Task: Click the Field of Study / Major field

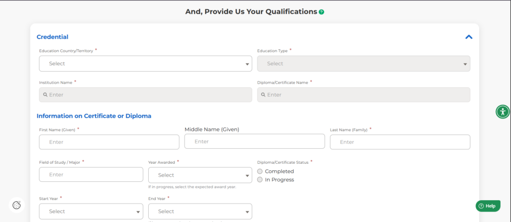Action: [x=91, y=175]
